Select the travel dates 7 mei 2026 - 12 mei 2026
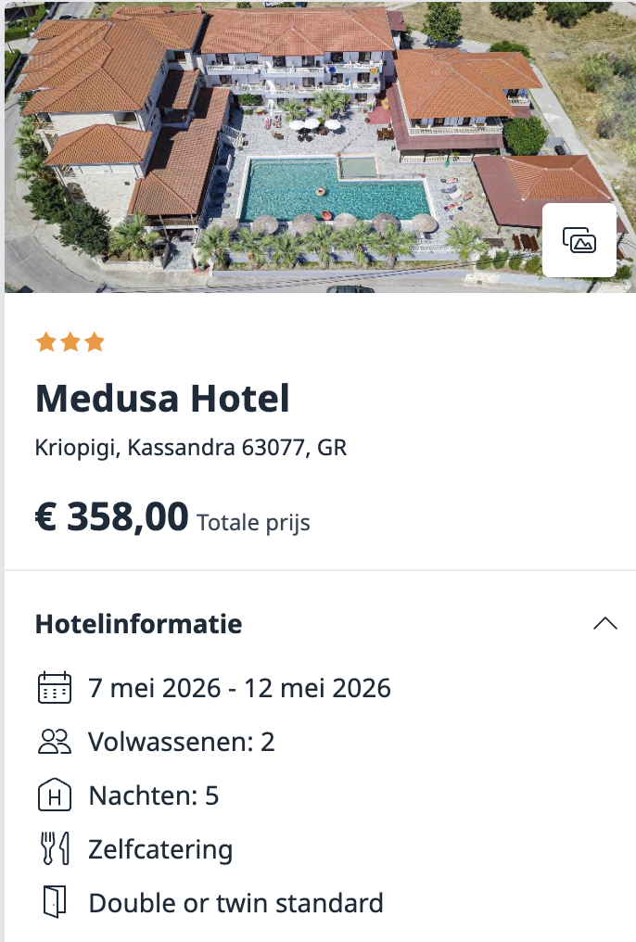636x942 pixels. [239, 688]
